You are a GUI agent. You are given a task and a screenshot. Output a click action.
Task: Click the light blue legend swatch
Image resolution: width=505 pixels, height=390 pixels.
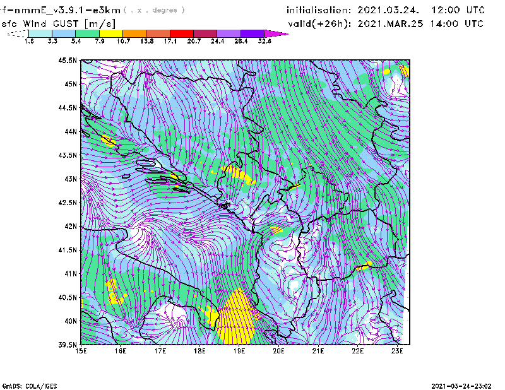pos(64,33)
